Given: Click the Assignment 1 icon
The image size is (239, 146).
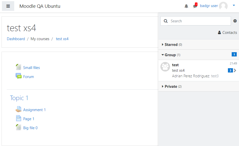Looking at the screenshot, I should (x=19, y=109).
